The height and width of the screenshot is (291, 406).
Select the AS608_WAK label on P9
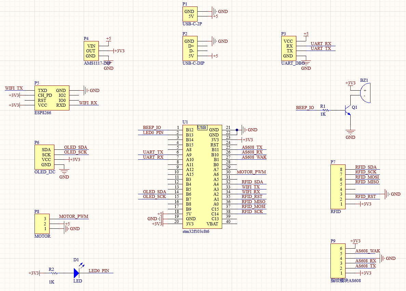pos(368,251)
